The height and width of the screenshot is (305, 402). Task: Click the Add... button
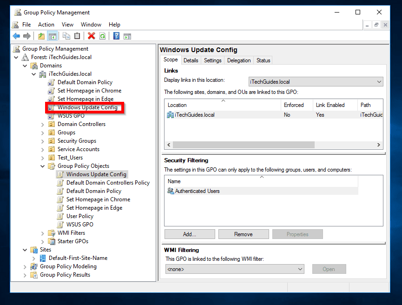[x=190, y=234]
